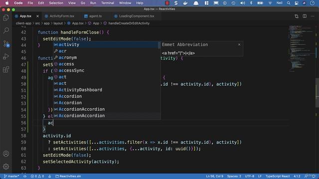Open macOS Spotlight search
Screen dimensions: 319x179
point(289,3)
